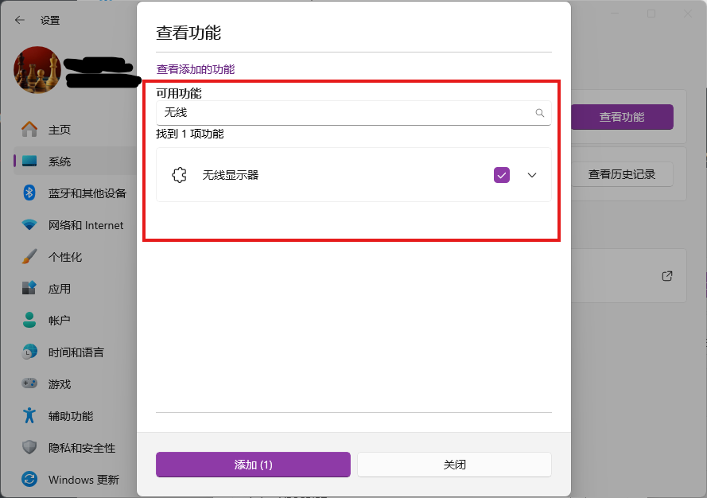
Task: Click the Personalization paintbrush icon
Action: 29,257
